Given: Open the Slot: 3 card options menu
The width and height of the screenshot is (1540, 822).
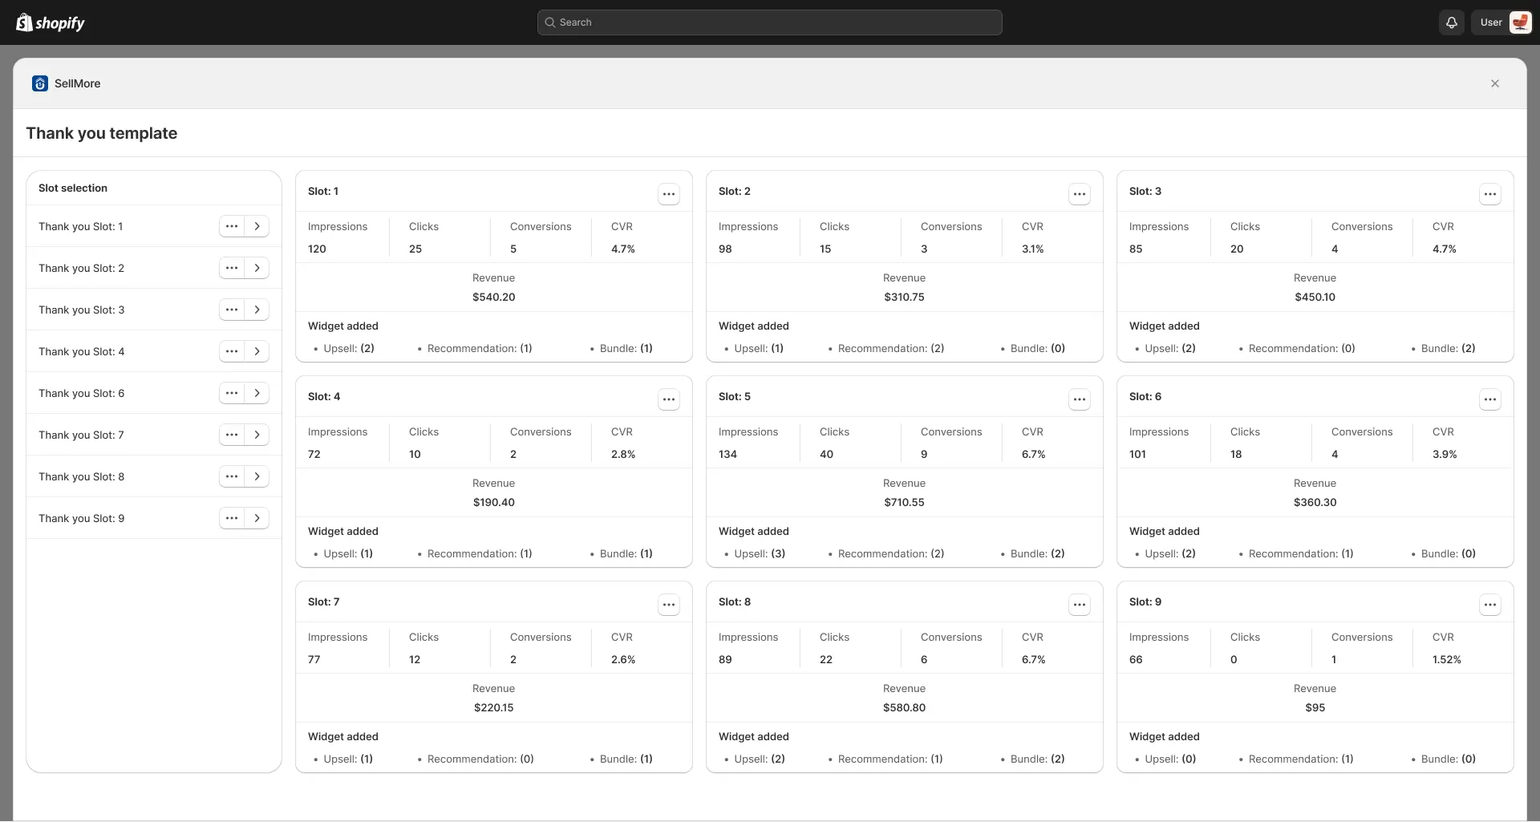Looking at the screenshot, I should point(1490,194).
